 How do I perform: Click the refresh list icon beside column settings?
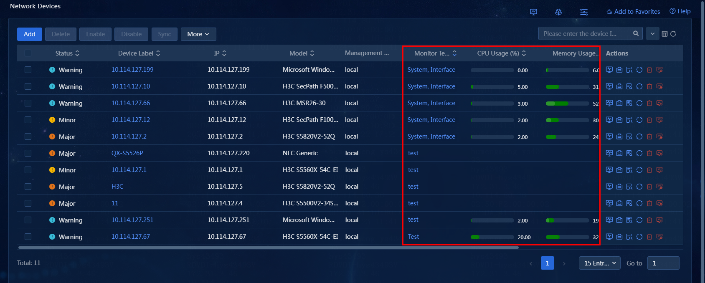673,34
